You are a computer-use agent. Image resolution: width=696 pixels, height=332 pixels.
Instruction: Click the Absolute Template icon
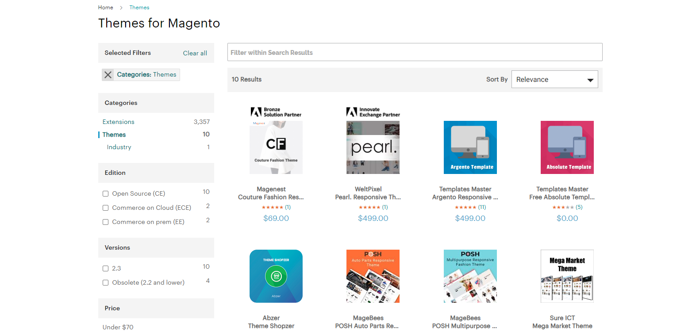(567, 147)
